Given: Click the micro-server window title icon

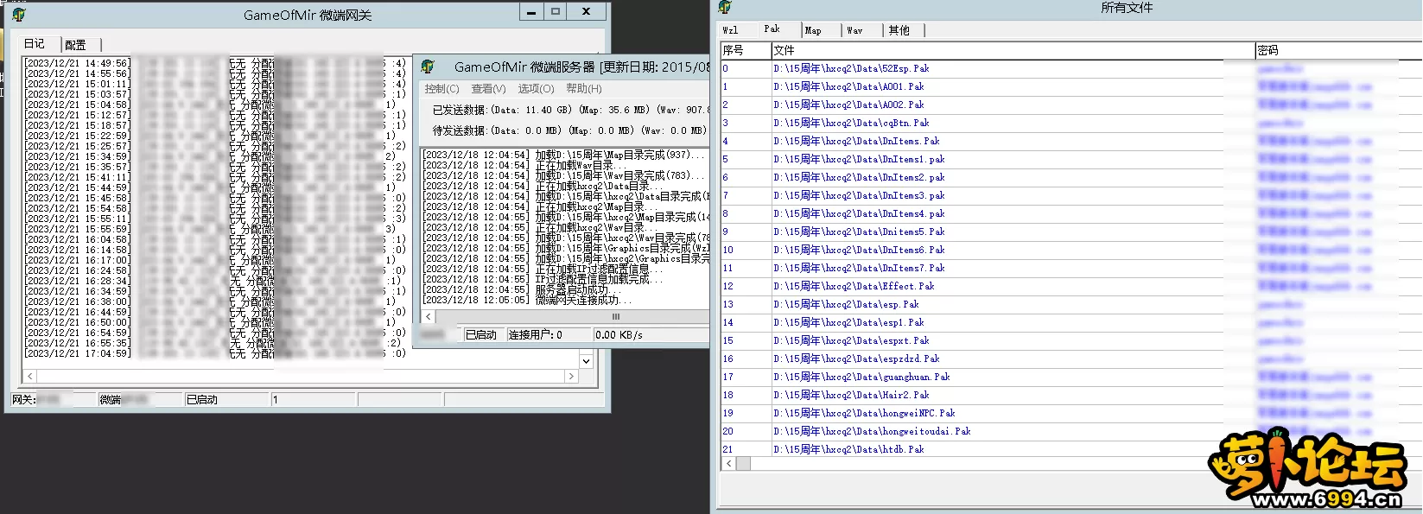Looking at the screenshot, I should (x=428, y=67).
